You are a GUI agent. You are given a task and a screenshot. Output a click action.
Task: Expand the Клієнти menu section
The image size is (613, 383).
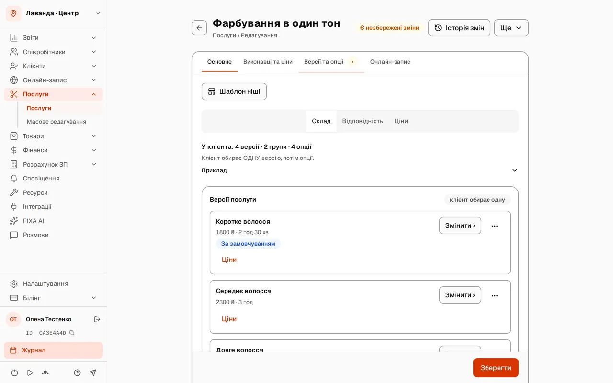coord(94,66)
